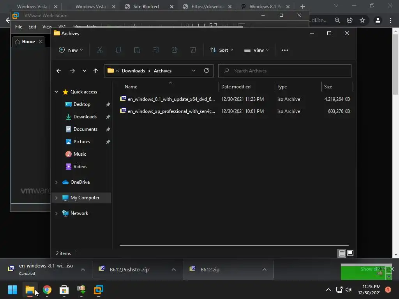Click the Paste clipboard icon in Explorer toolbar
Image resolution: width=399 pixels, height=299 pixels.
(137, 50)
